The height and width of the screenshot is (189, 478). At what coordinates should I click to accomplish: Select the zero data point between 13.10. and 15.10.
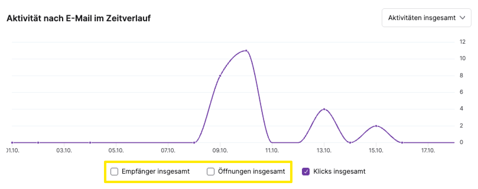tap(350, 143)
